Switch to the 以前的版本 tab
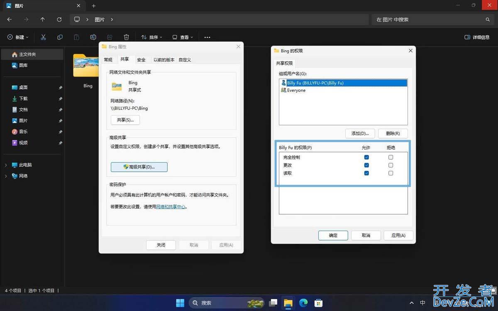This screenshot has width=498, height=311. point(164,60)
